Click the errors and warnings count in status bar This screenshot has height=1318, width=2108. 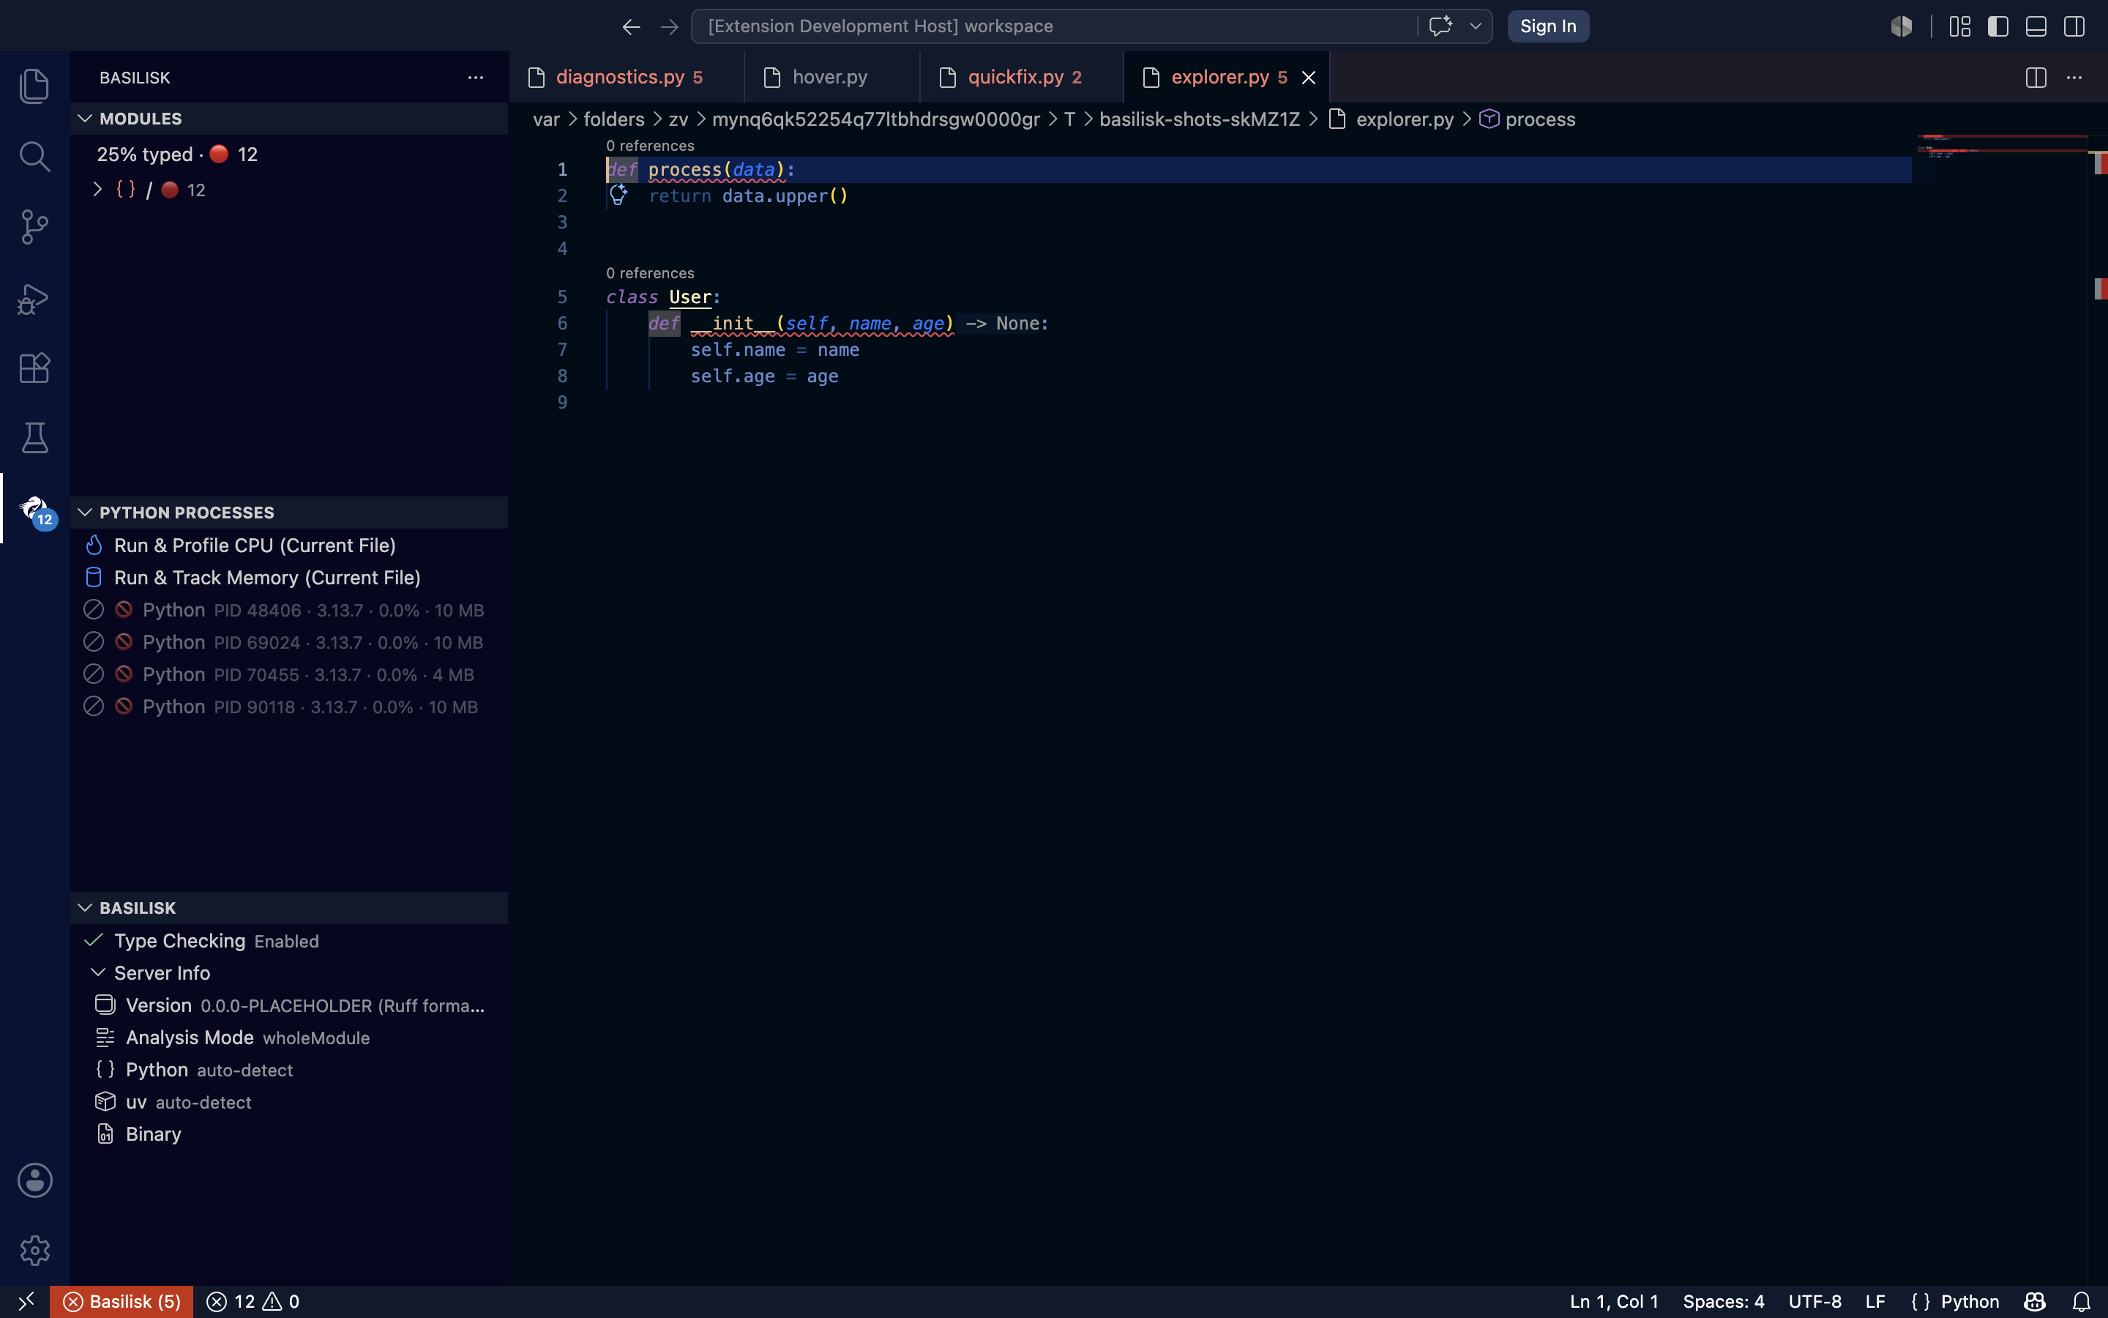pos(253,1301)
